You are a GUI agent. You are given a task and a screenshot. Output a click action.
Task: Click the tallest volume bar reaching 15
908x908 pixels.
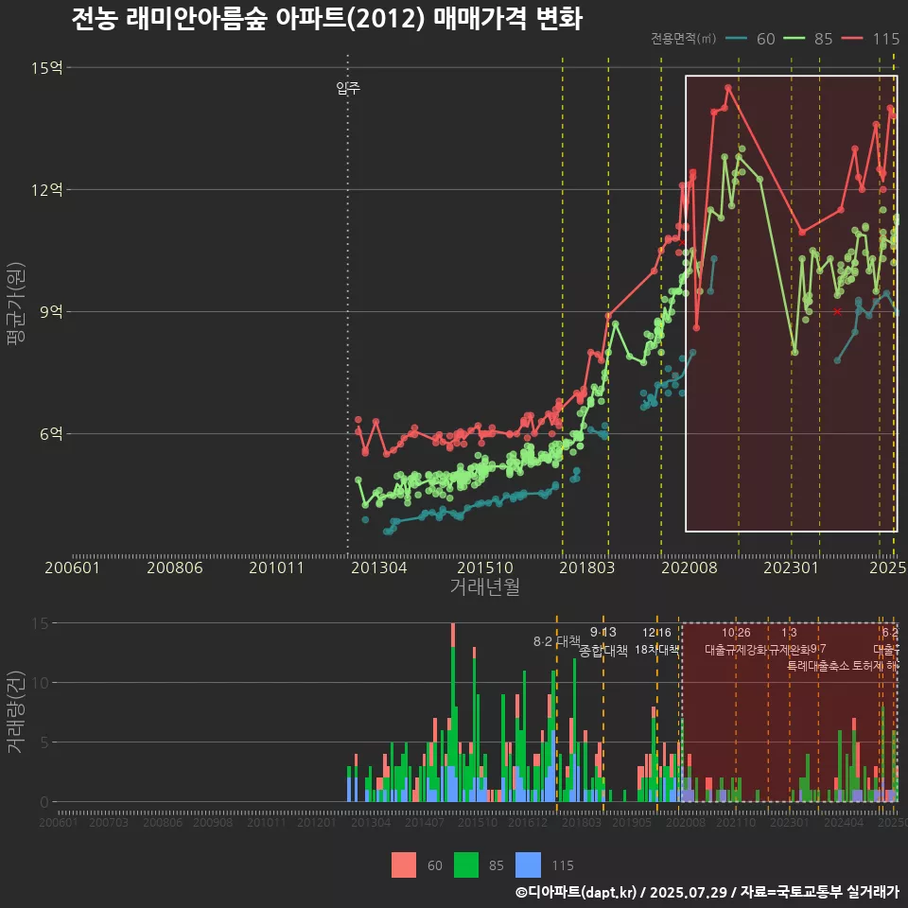(x=453, y=712)
